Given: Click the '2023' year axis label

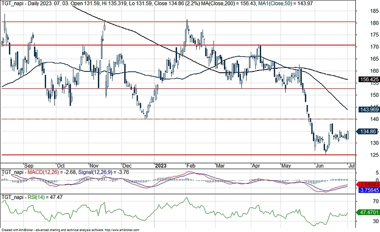Looking at the screenshot, I should tap(160, 166).
